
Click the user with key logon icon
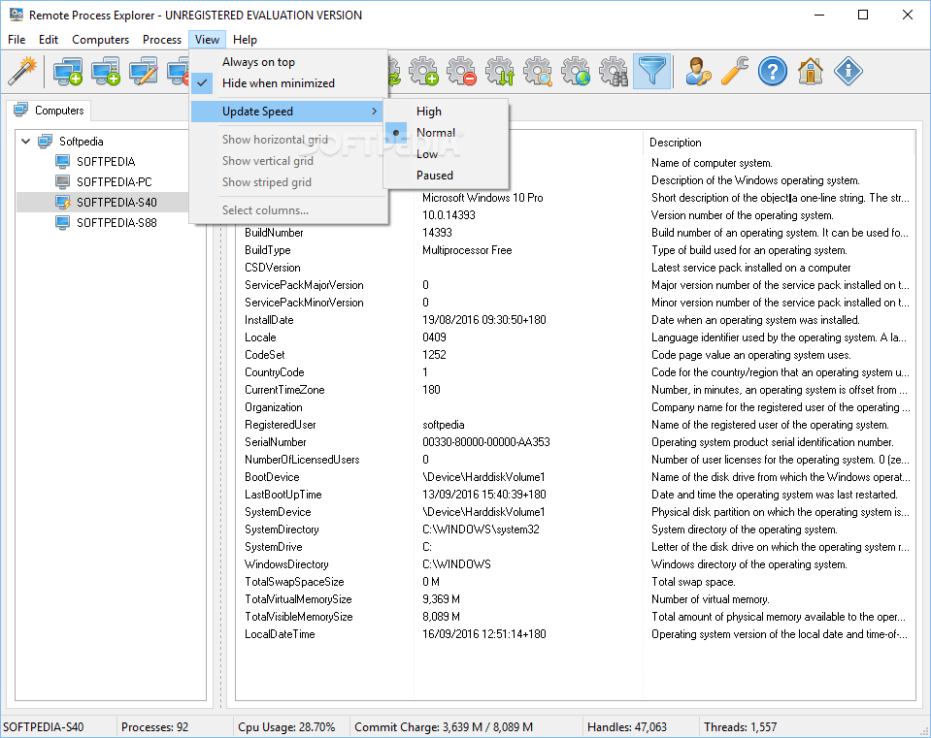pos(698,71)
